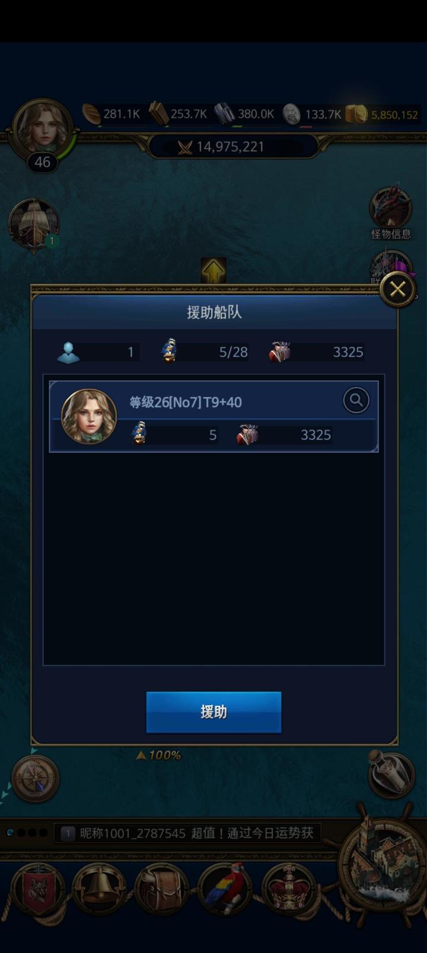Viewport: 427px width, 953px height.
Task: Click the blue 援助 button
Action: click(213, 712)
